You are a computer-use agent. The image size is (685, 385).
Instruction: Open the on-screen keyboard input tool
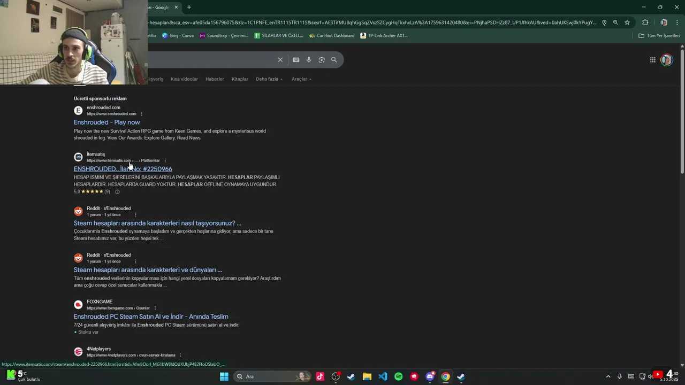[296, 60]
